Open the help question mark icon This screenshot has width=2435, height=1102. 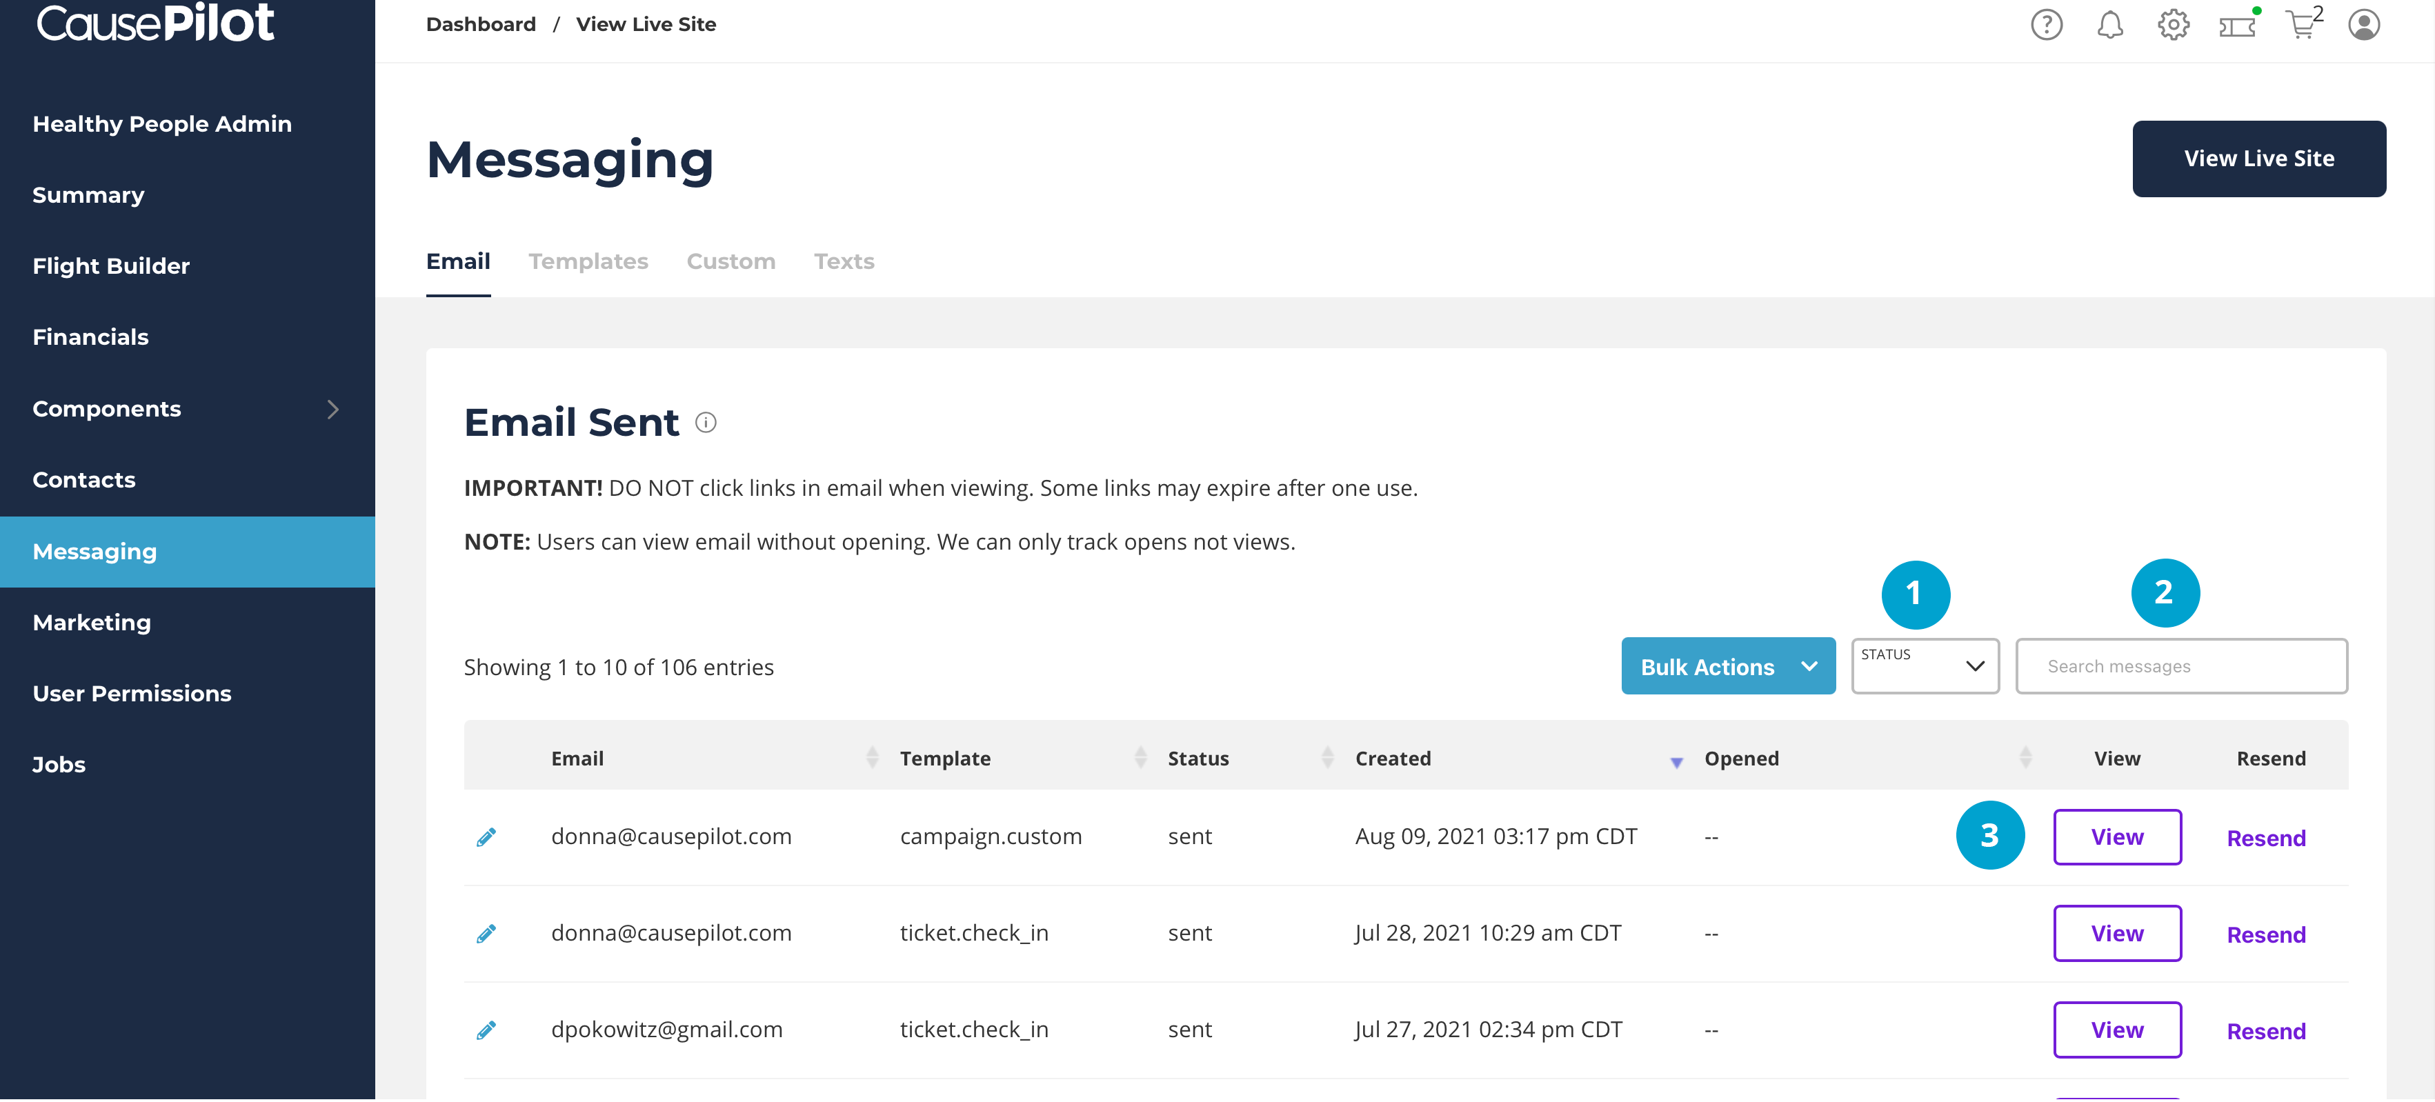coord(2047,26)
